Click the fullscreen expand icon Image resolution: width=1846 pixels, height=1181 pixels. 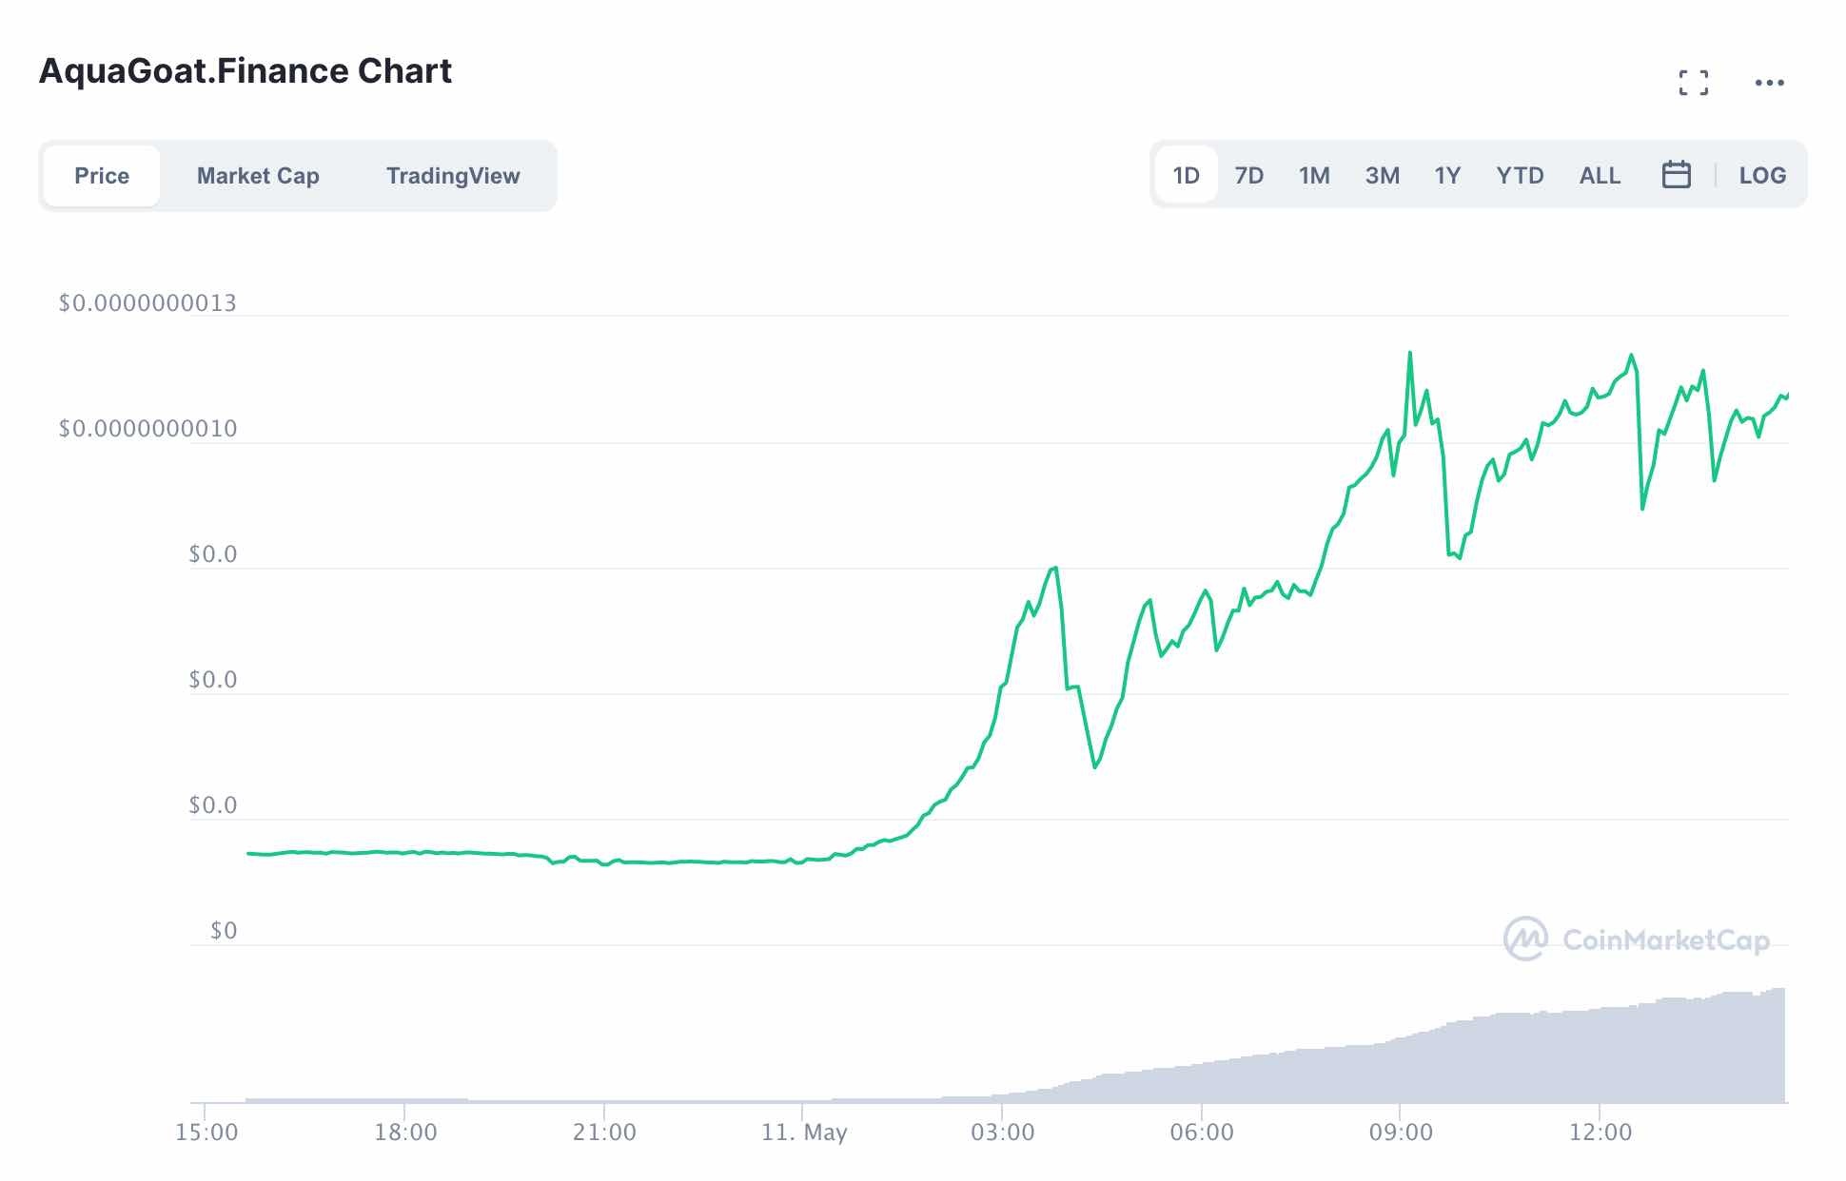click(x=1693, y=83)
